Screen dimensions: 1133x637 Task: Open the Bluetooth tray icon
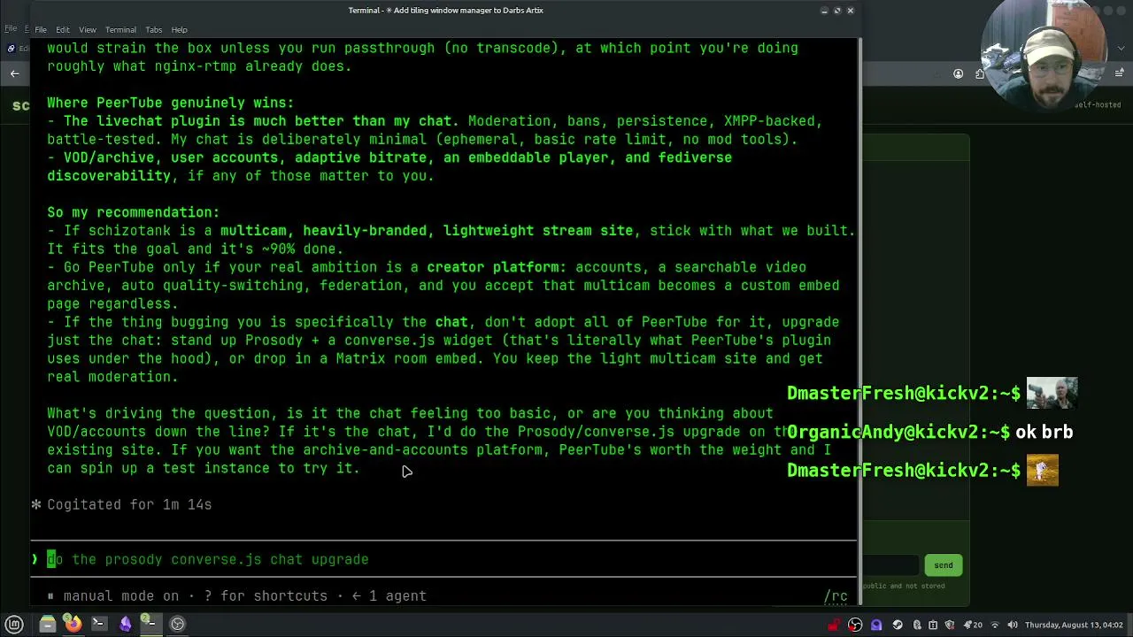[916, 625]
